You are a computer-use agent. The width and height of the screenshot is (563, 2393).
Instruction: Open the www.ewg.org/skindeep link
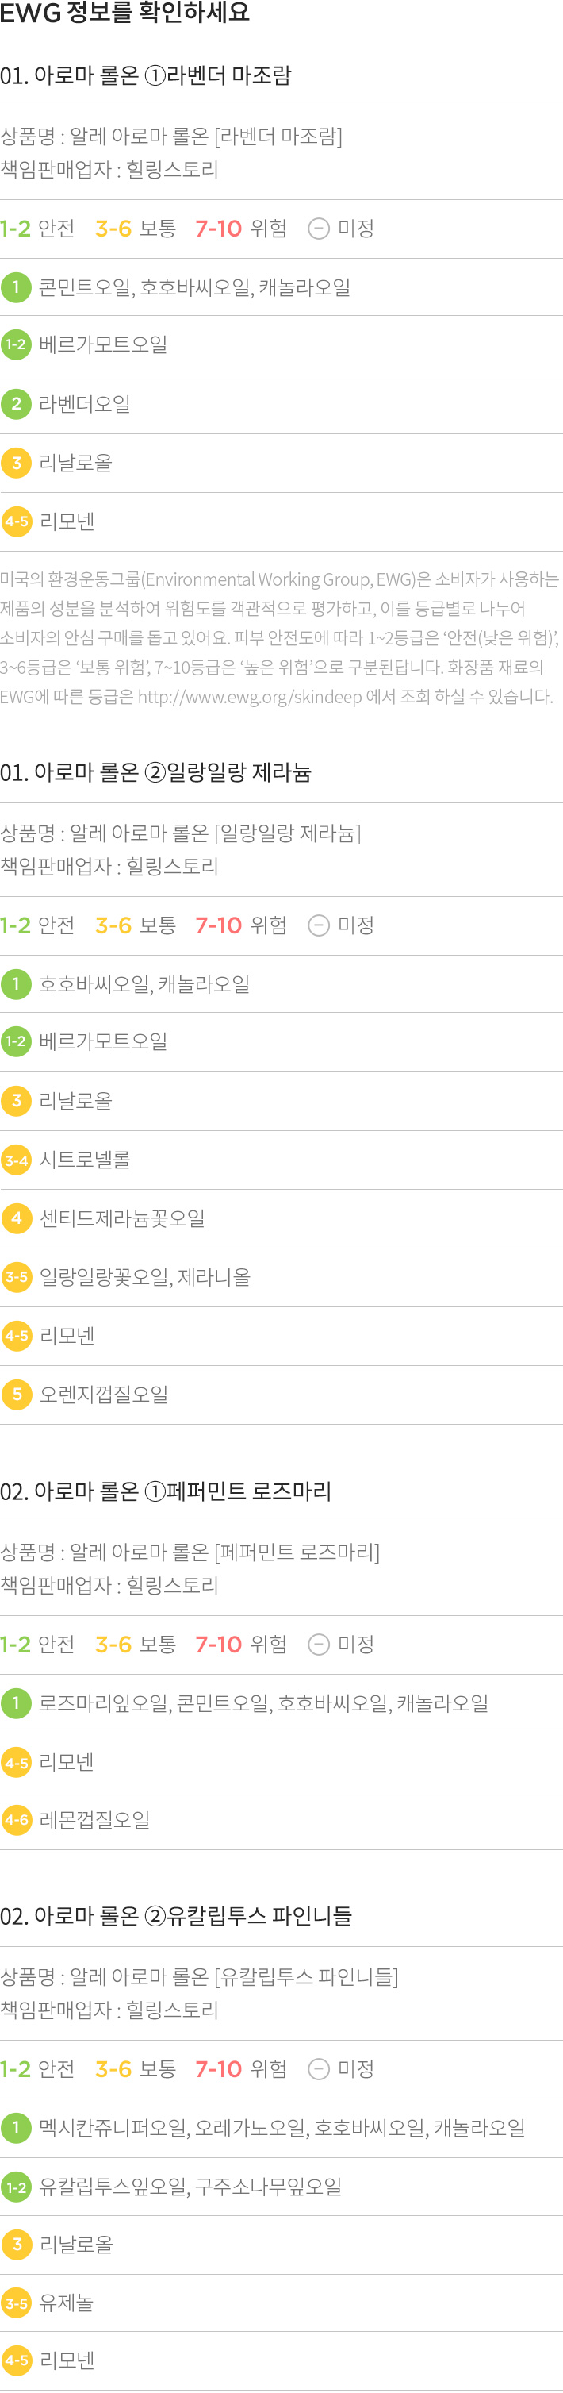point(250,697)
